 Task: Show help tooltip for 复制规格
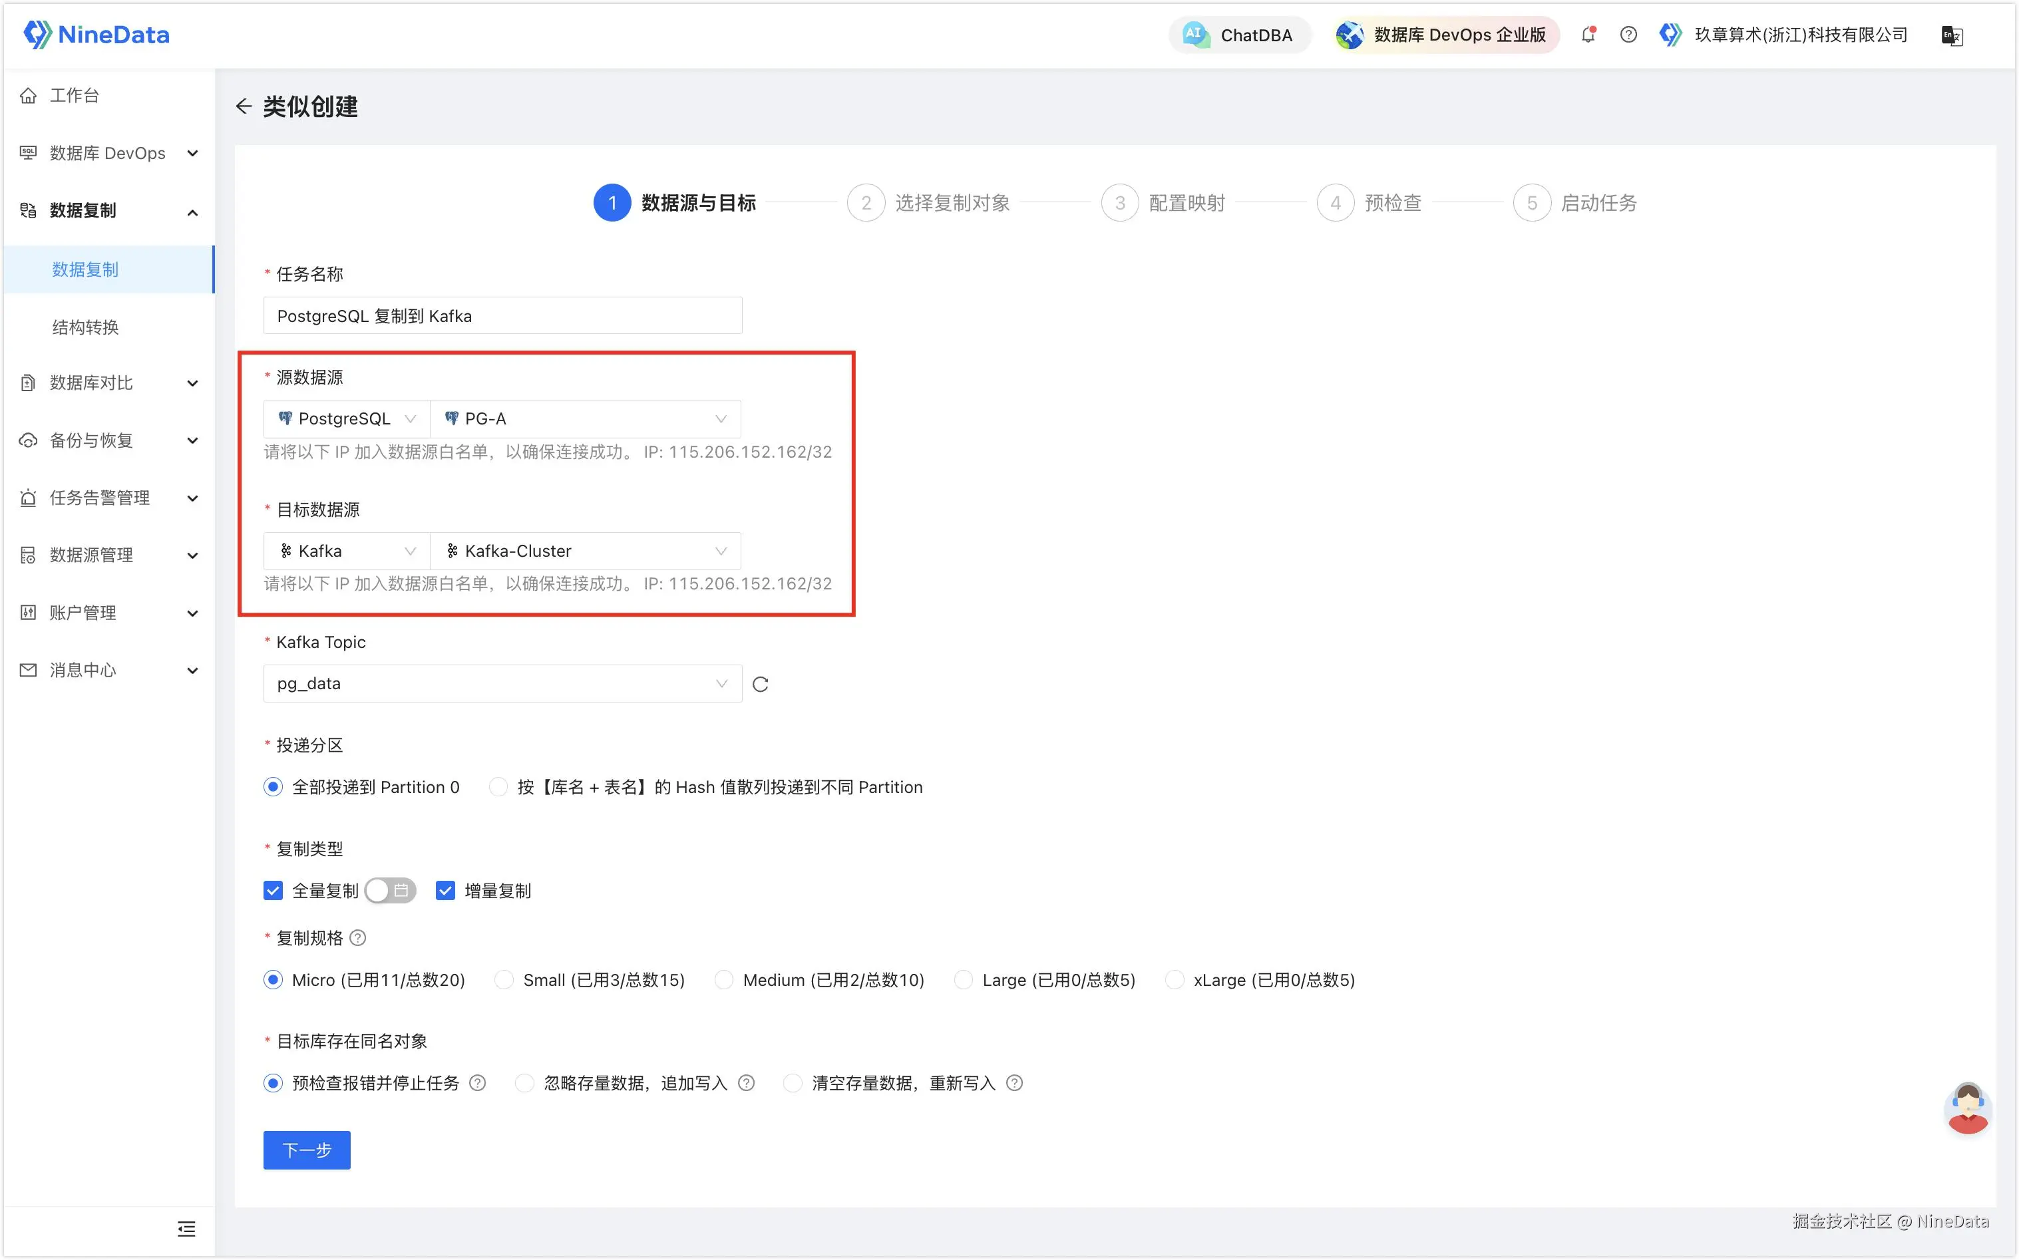359,938
